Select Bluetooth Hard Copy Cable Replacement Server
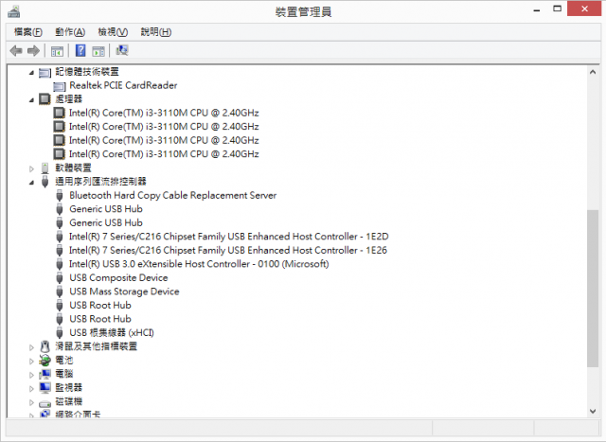 coord(172,195)
